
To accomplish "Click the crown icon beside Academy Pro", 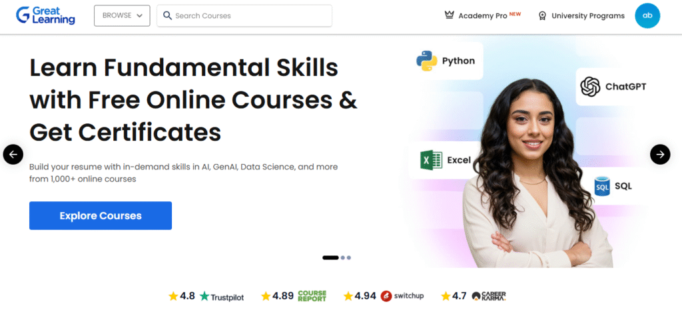I will 450,15.
